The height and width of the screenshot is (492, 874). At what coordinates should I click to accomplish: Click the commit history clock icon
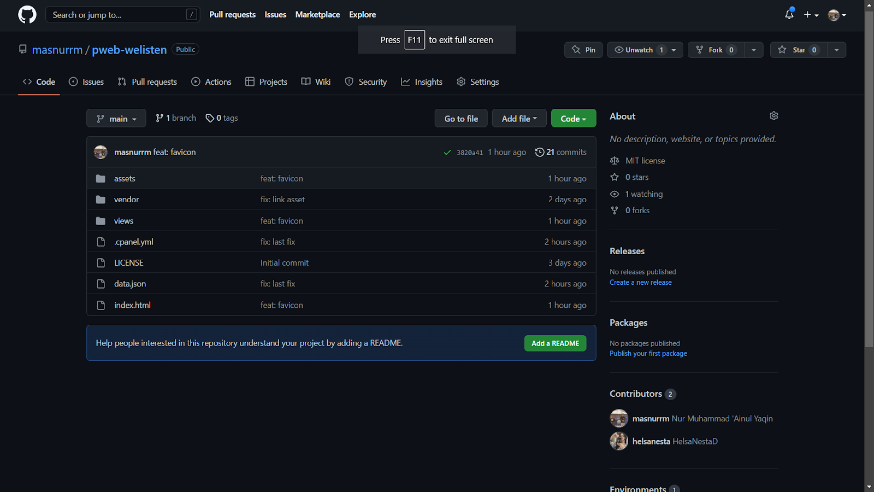click(x=540, y=153)
